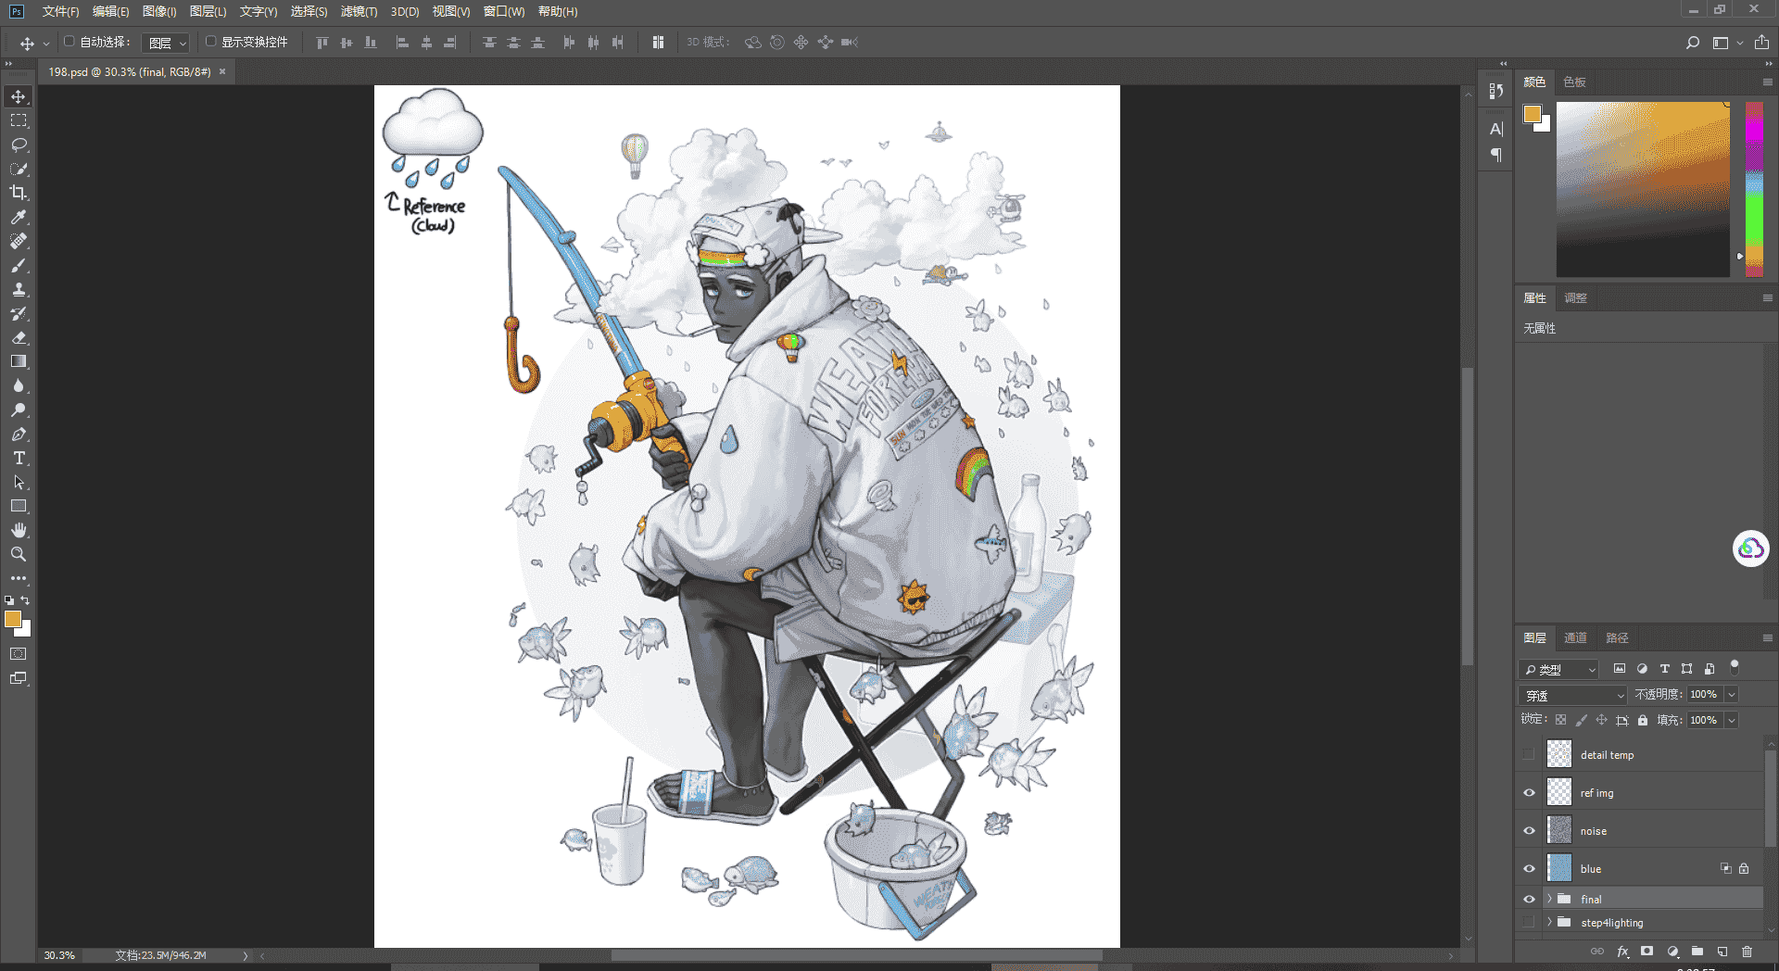The height and width of the screenshot is (971, 1779).
Task: Select the Zoom tool
Action: point(19,554)
